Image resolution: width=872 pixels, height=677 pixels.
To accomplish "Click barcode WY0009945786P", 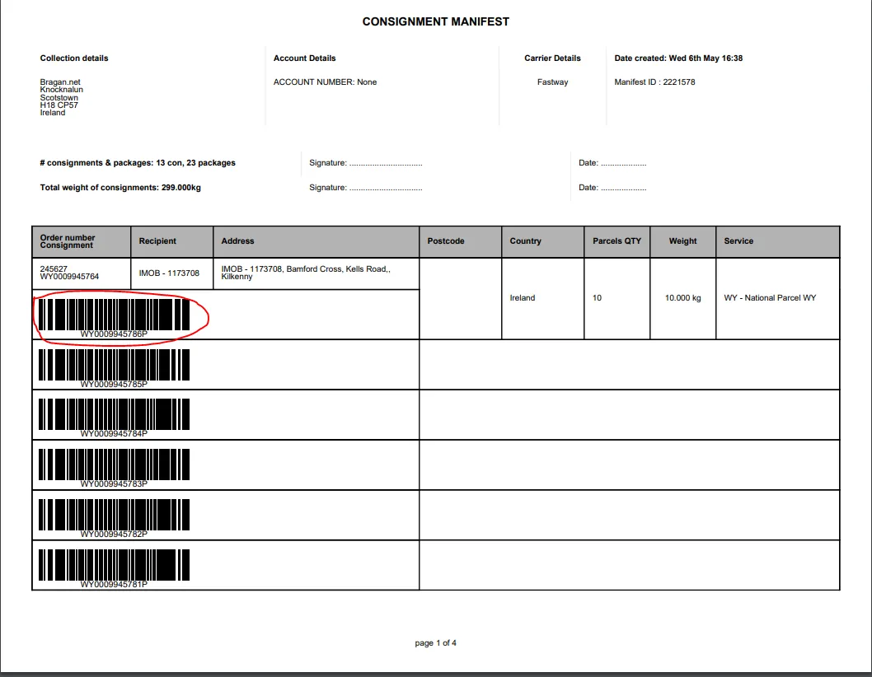I will [x=114, y=318].
